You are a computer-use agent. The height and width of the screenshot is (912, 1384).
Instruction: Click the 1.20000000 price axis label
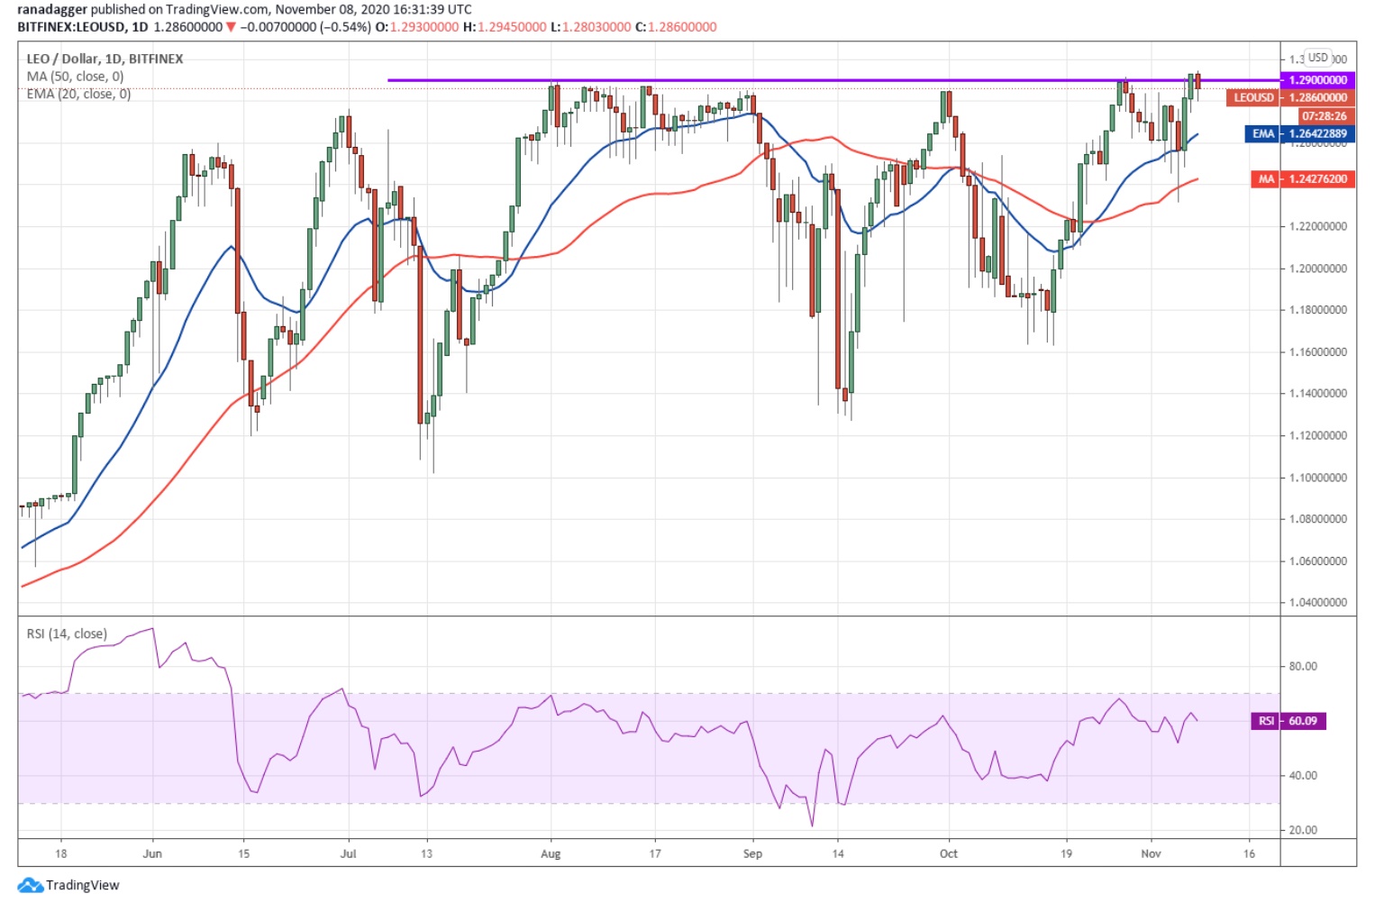click(1317, 269)
